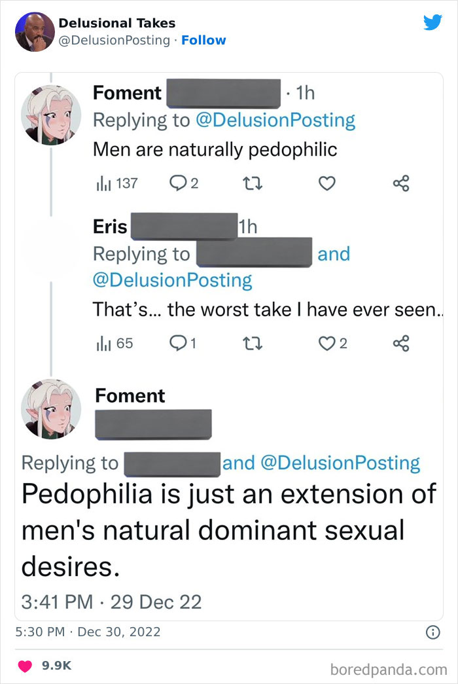Share Foment's first tweet

coord(402,184)
